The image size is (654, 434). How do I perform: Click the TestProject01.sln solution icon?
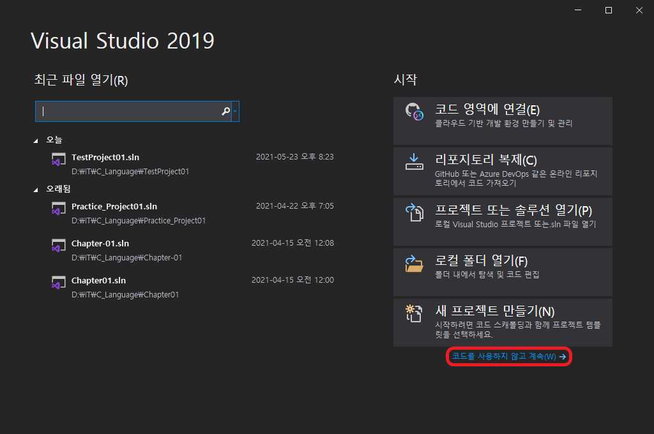(x=58, y=160)
